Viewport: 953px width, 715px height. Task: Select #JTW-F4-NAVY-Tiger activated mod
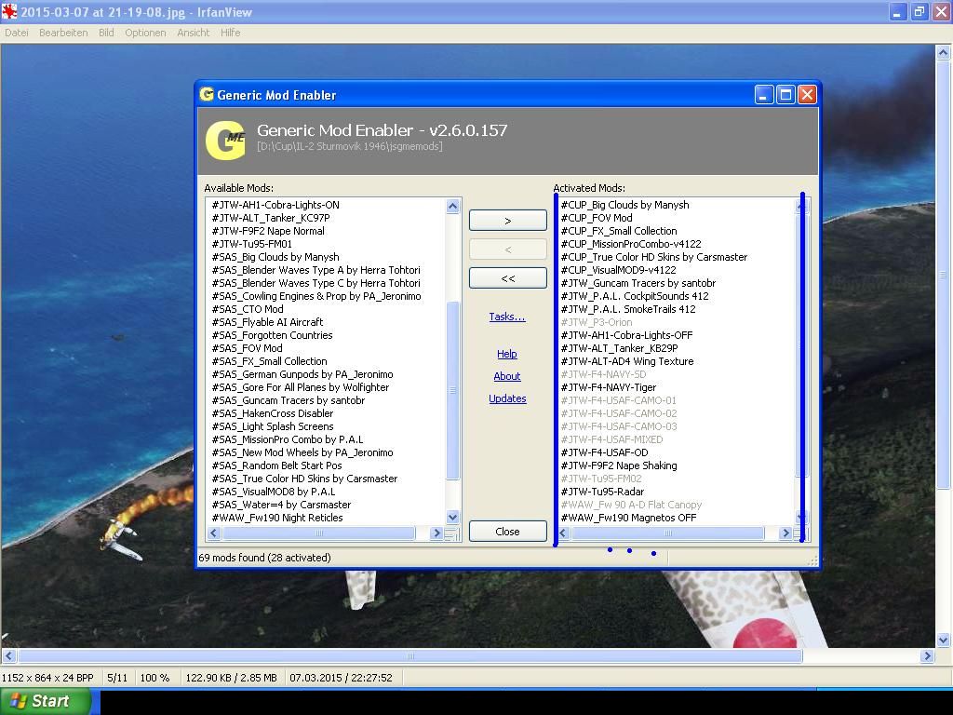(609, 387)
